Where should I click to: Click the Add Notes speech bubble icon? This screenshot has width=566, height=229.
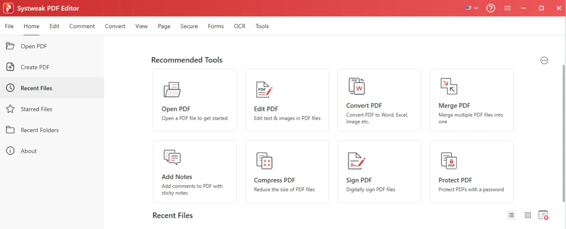[172, 157]
